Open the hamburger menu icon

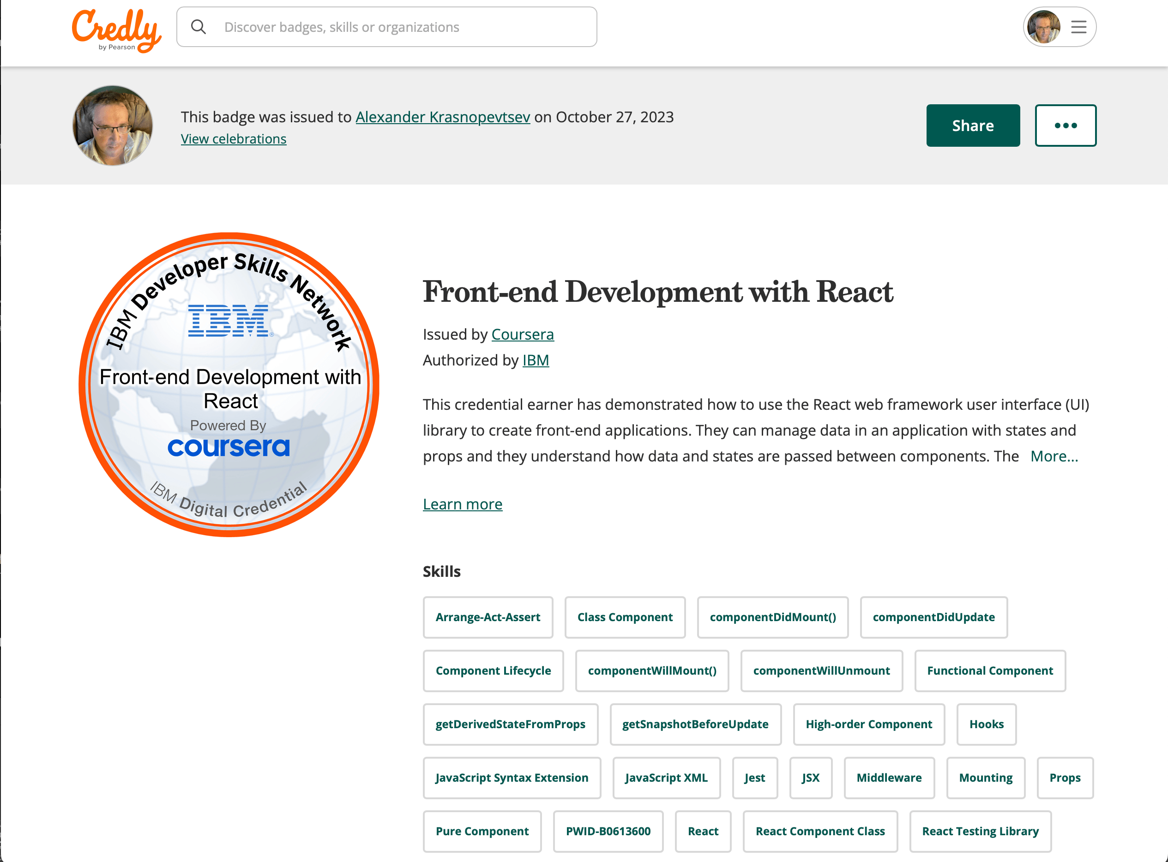click(x=1079, y=27)
